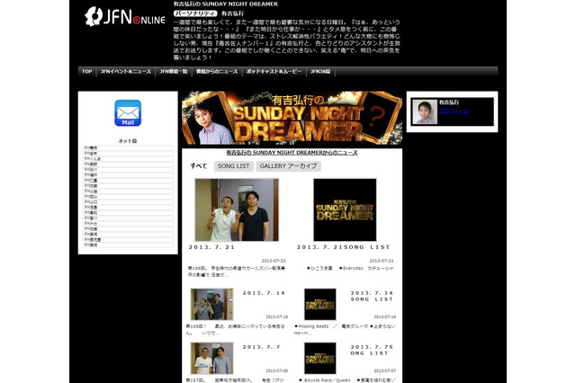Screen dimensions: 576x383
Task: Select FMぐんま in the ネット局 list
Action: tap(128, 159)
